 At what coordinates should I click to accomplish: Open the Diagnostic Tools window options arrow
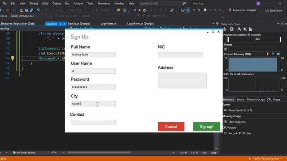coord(278,24)
